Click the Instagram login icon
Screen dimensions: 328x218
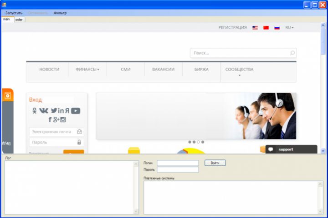(x=63, y=119)
